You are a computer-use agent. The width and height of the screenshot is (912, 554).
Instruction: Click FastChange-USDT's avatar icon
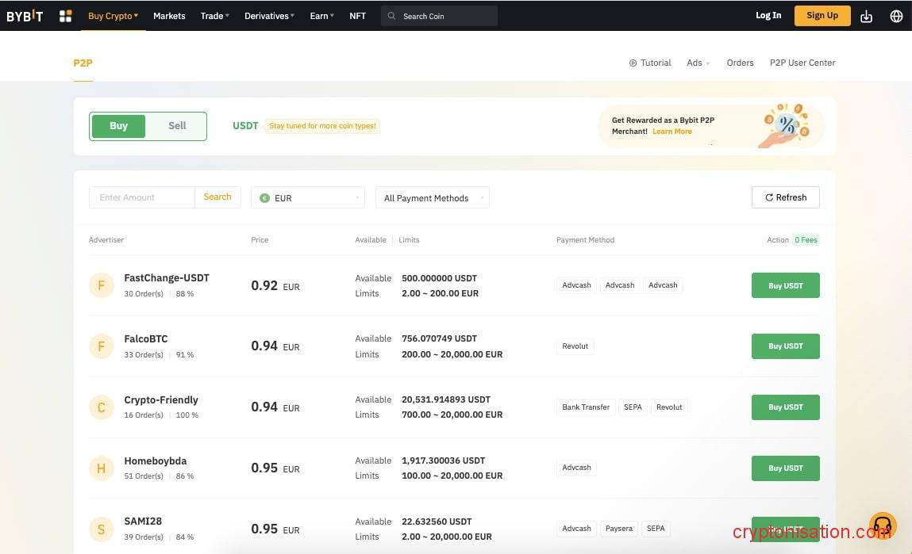101,285
